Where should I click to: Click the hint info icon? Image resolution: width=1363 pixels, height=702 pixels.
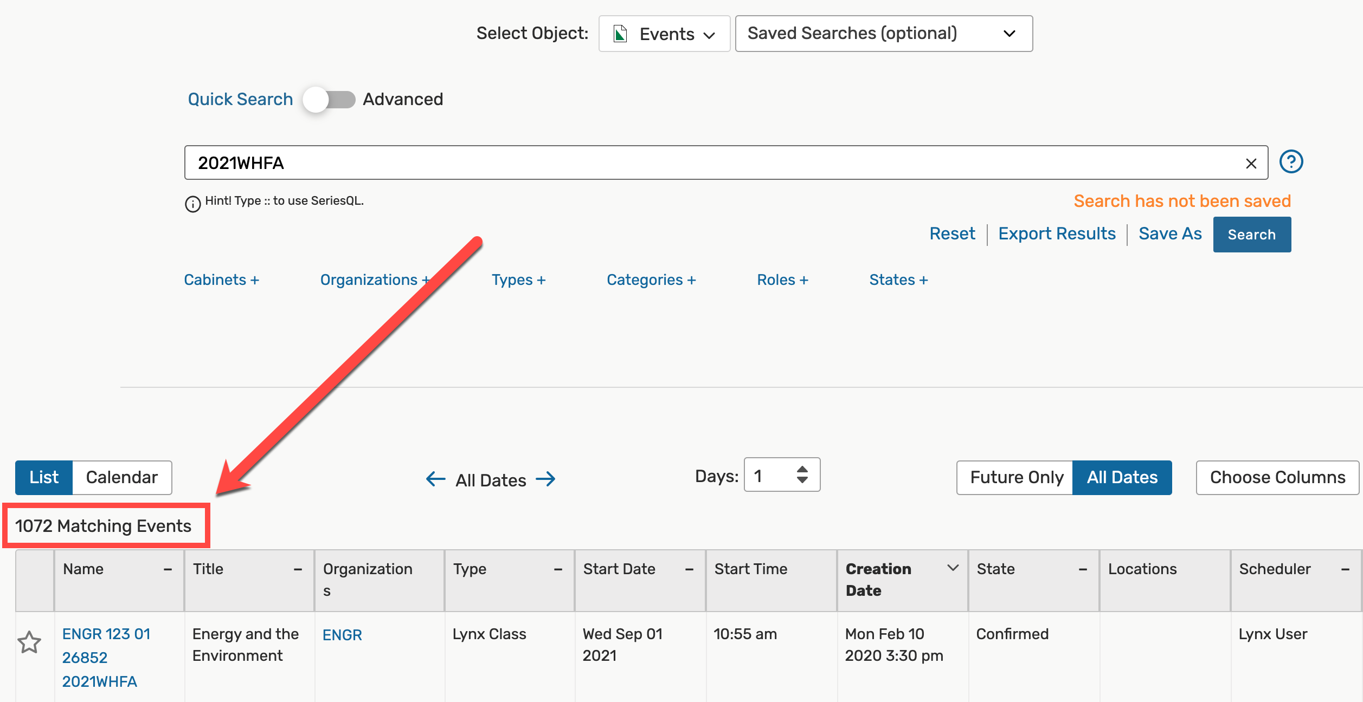point(192,204)
